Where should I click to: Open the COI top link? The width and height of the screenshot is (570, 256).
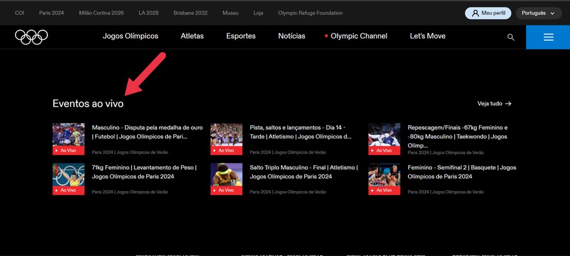point(19,13)
